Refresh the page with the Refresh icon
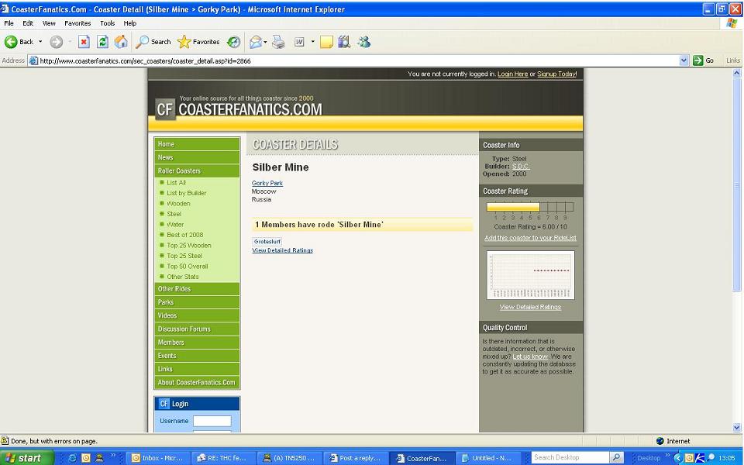 (x=102, y=42)
